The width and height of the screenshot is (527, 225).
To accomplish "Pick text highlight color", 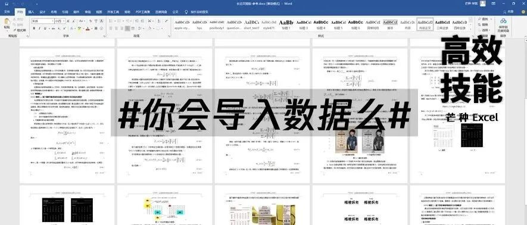I will 79,29.
